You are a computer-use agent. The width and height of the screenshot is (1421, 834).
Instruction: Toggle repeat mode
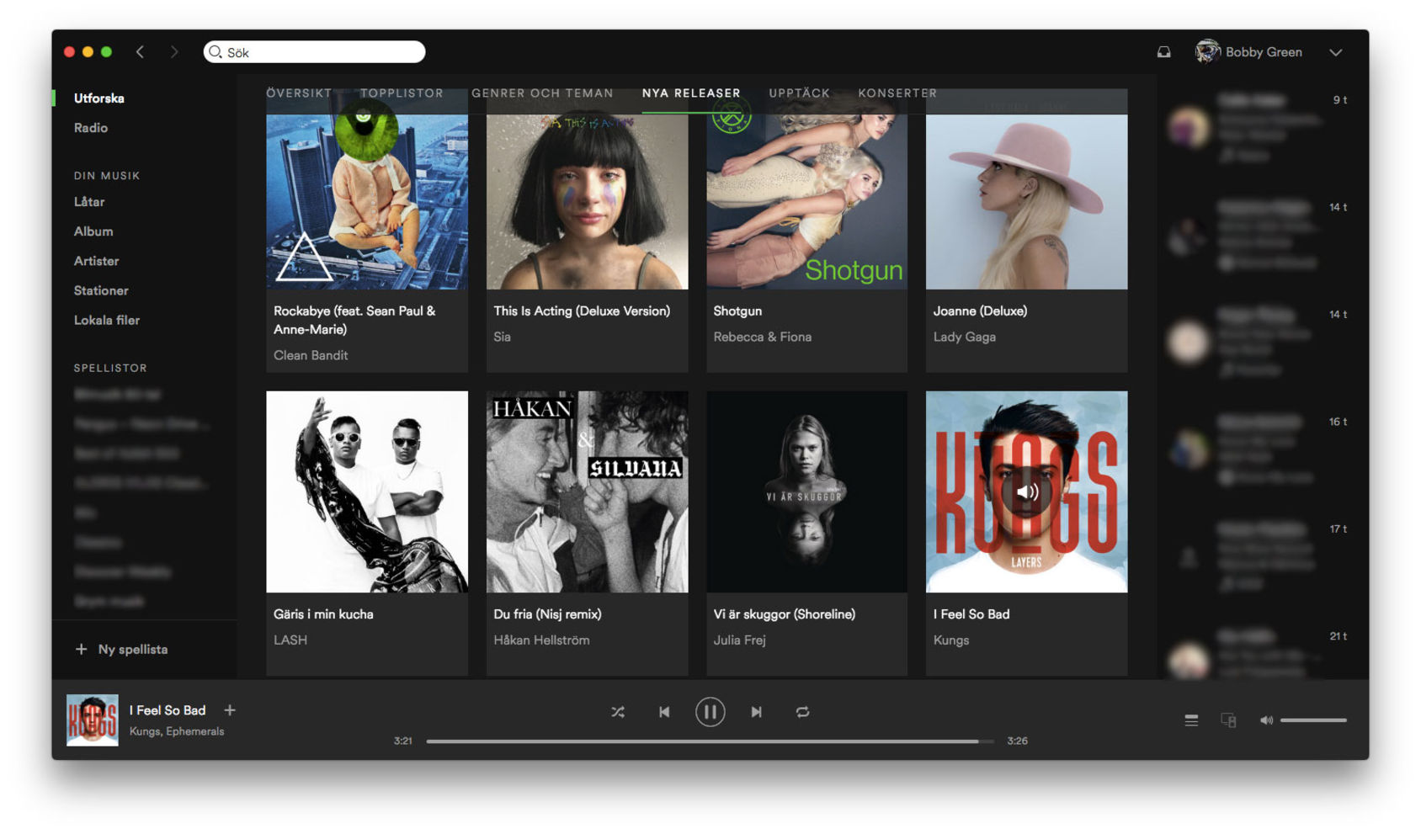[x=802, y=712]
